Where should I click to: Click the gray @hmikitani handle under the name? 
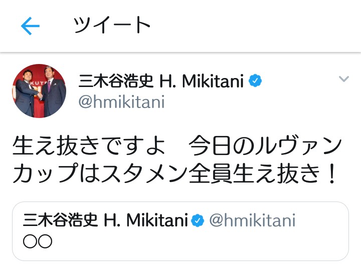point(122,102)
